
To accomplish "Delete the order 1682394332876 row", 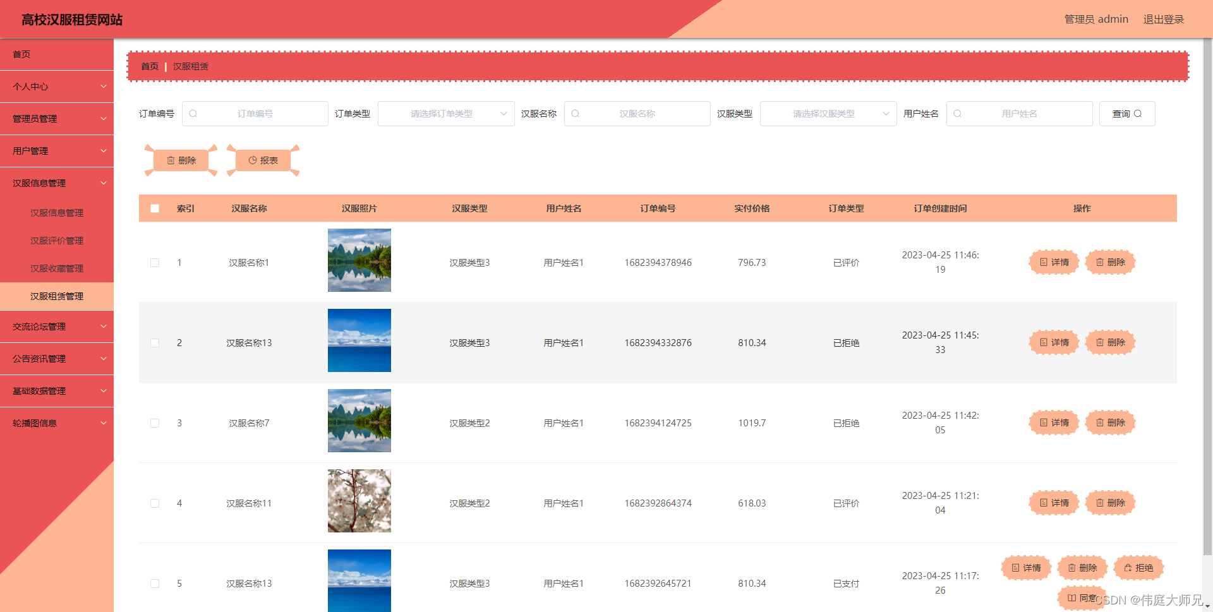I will coord(1110,342).
